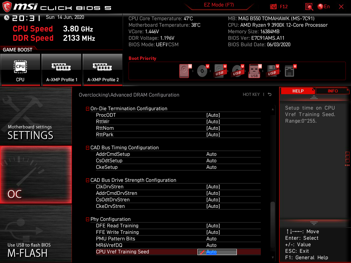Click the HOT KEY button
This screenshot has height=263, width=351.
(x=251, y=95)
